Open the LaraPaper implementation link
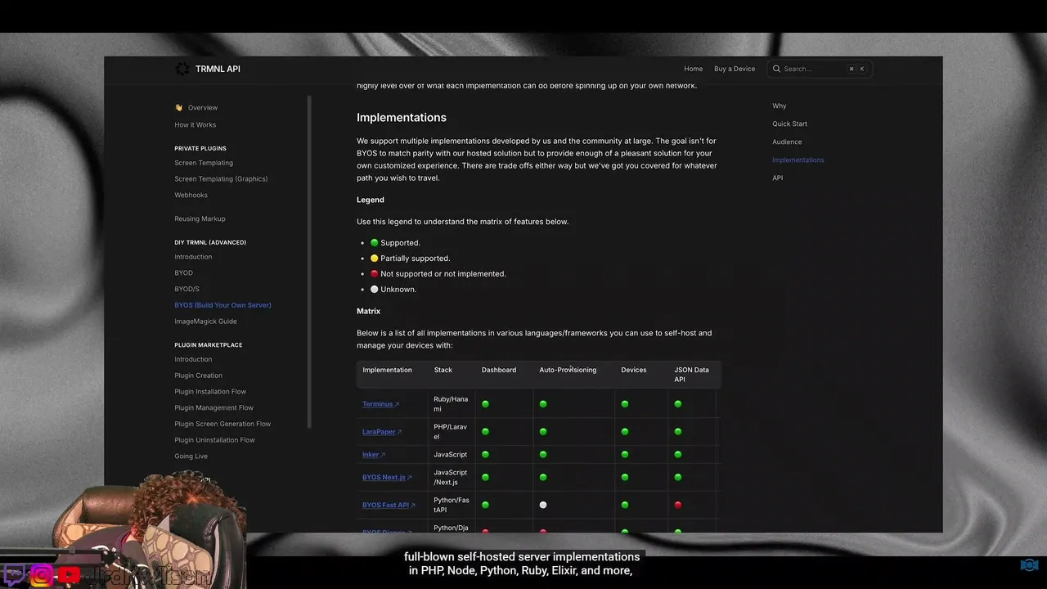Viewport: 1047px width, 589px height. (x=379, y=432)
